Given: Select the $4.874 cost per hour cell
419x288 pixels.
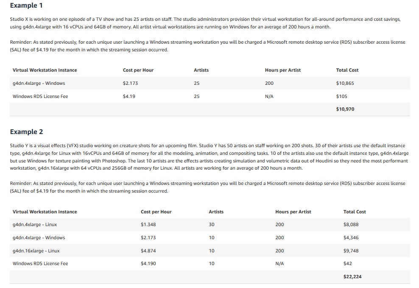Looking at the screenshot, I should click(x=148, y=251).
